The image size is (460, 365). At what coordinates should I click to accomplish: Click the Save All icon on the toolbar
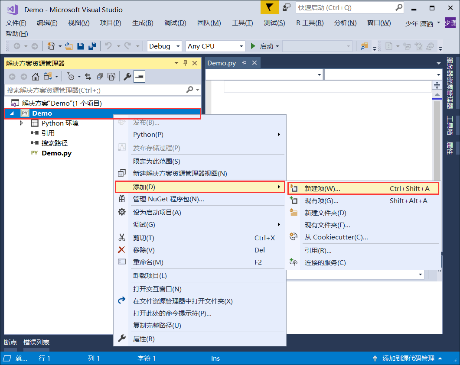click(x=91, y=46)
